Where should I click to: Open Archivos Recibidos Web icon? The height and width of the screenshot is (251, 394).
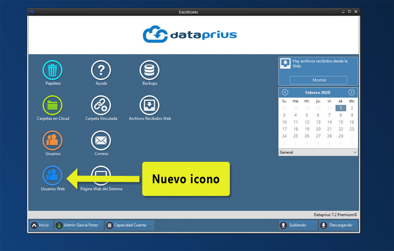pos(150,105)
